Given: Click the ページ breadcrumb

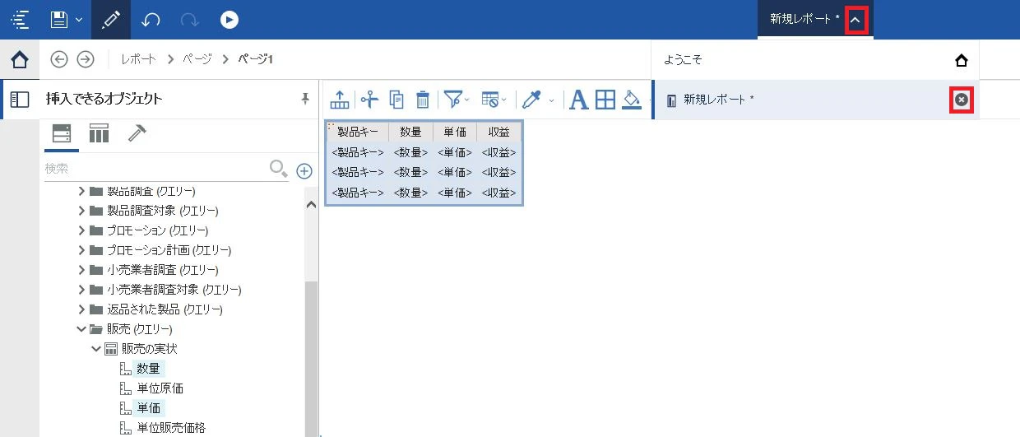Looking at the screenshot, I should tap(197, 59).
